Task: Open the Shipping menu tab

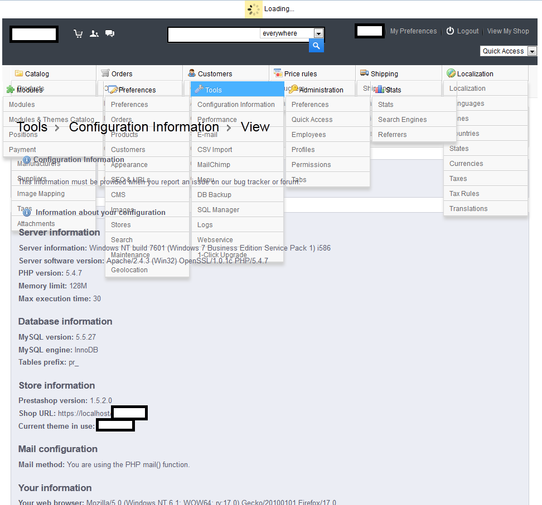Action: click(x=399, y=73)
